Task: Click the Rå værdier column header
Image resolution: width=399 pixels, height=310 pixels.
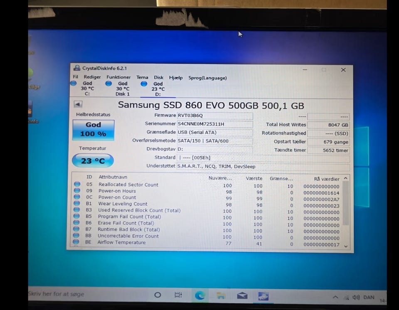Action: click(327, 179)
